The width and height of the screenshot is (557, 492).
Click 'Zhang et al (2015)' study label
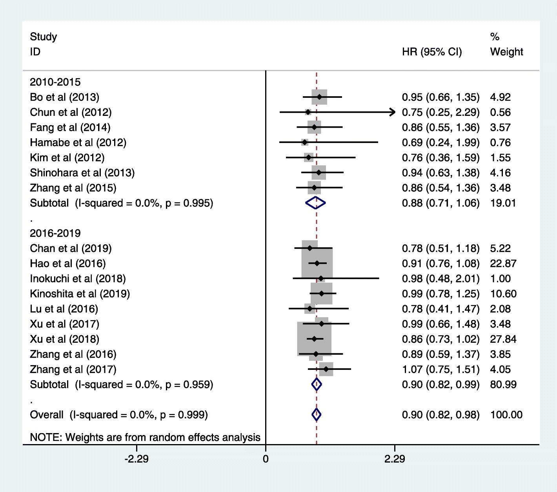pos(73,188)
